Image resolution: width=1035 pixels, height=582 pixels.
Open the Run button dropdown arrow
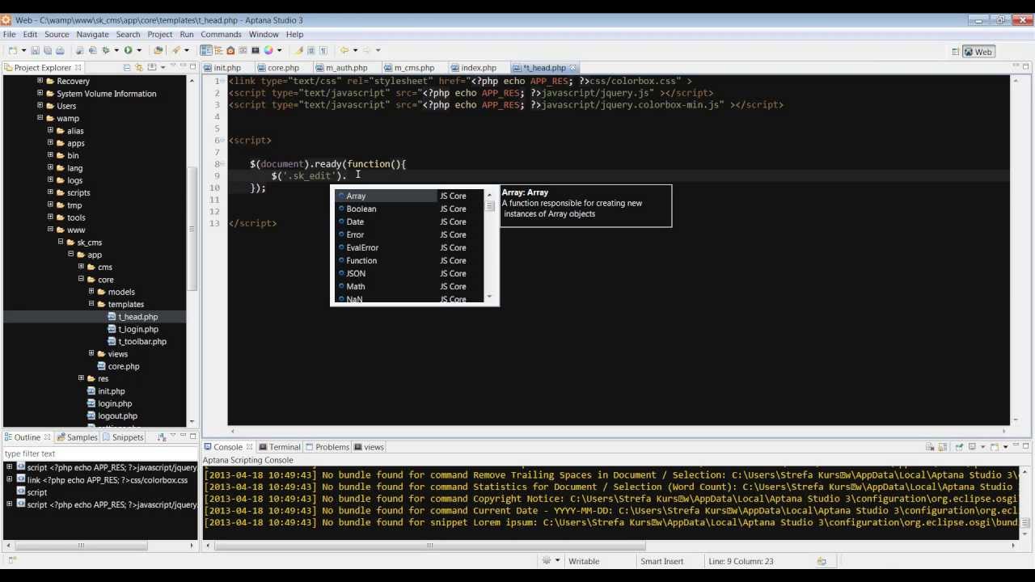(x=139, y=50)
